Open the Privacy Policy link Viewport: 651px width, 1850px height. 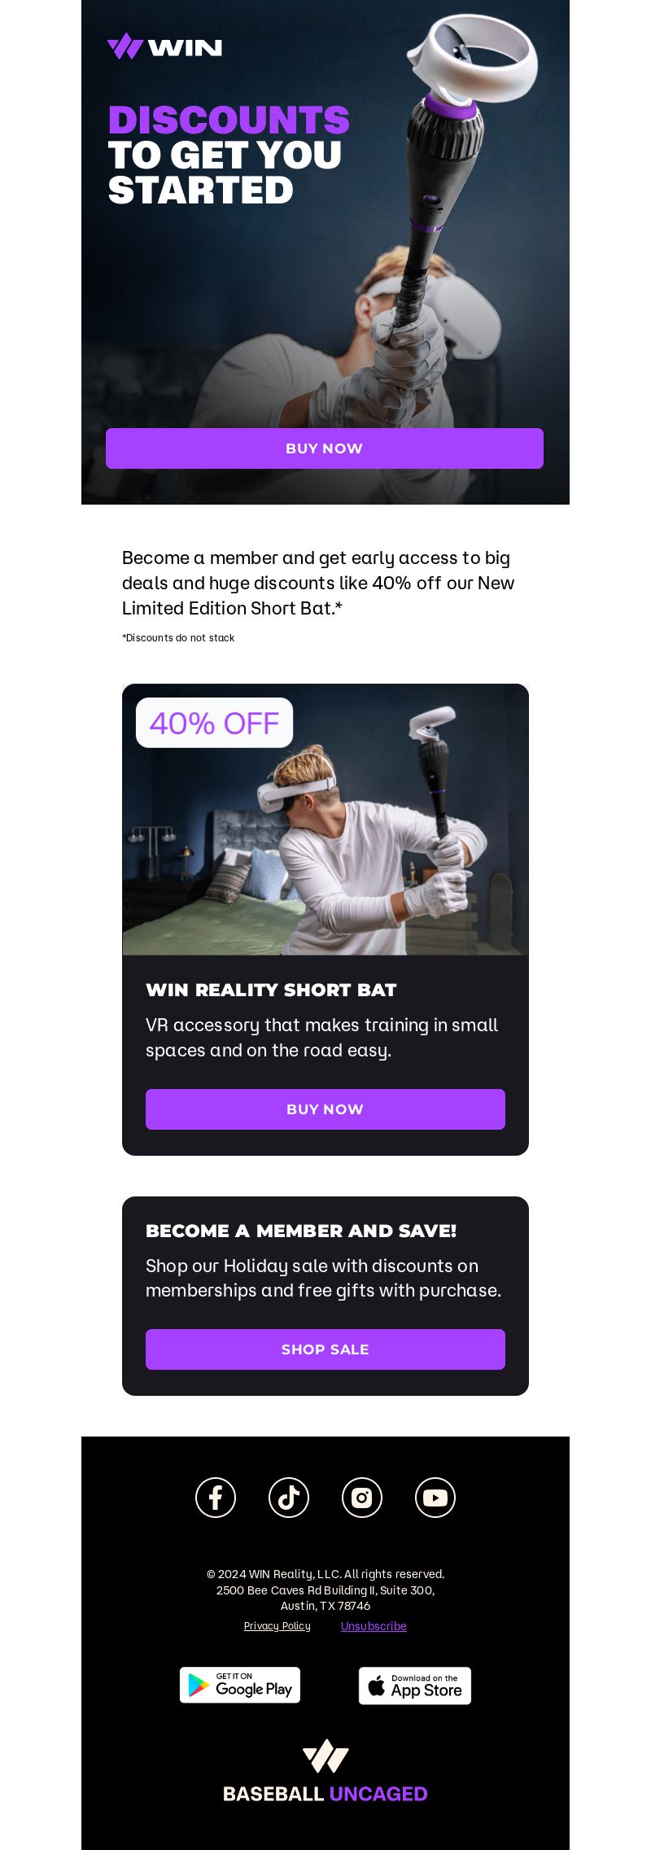[x=277, y=1625]
